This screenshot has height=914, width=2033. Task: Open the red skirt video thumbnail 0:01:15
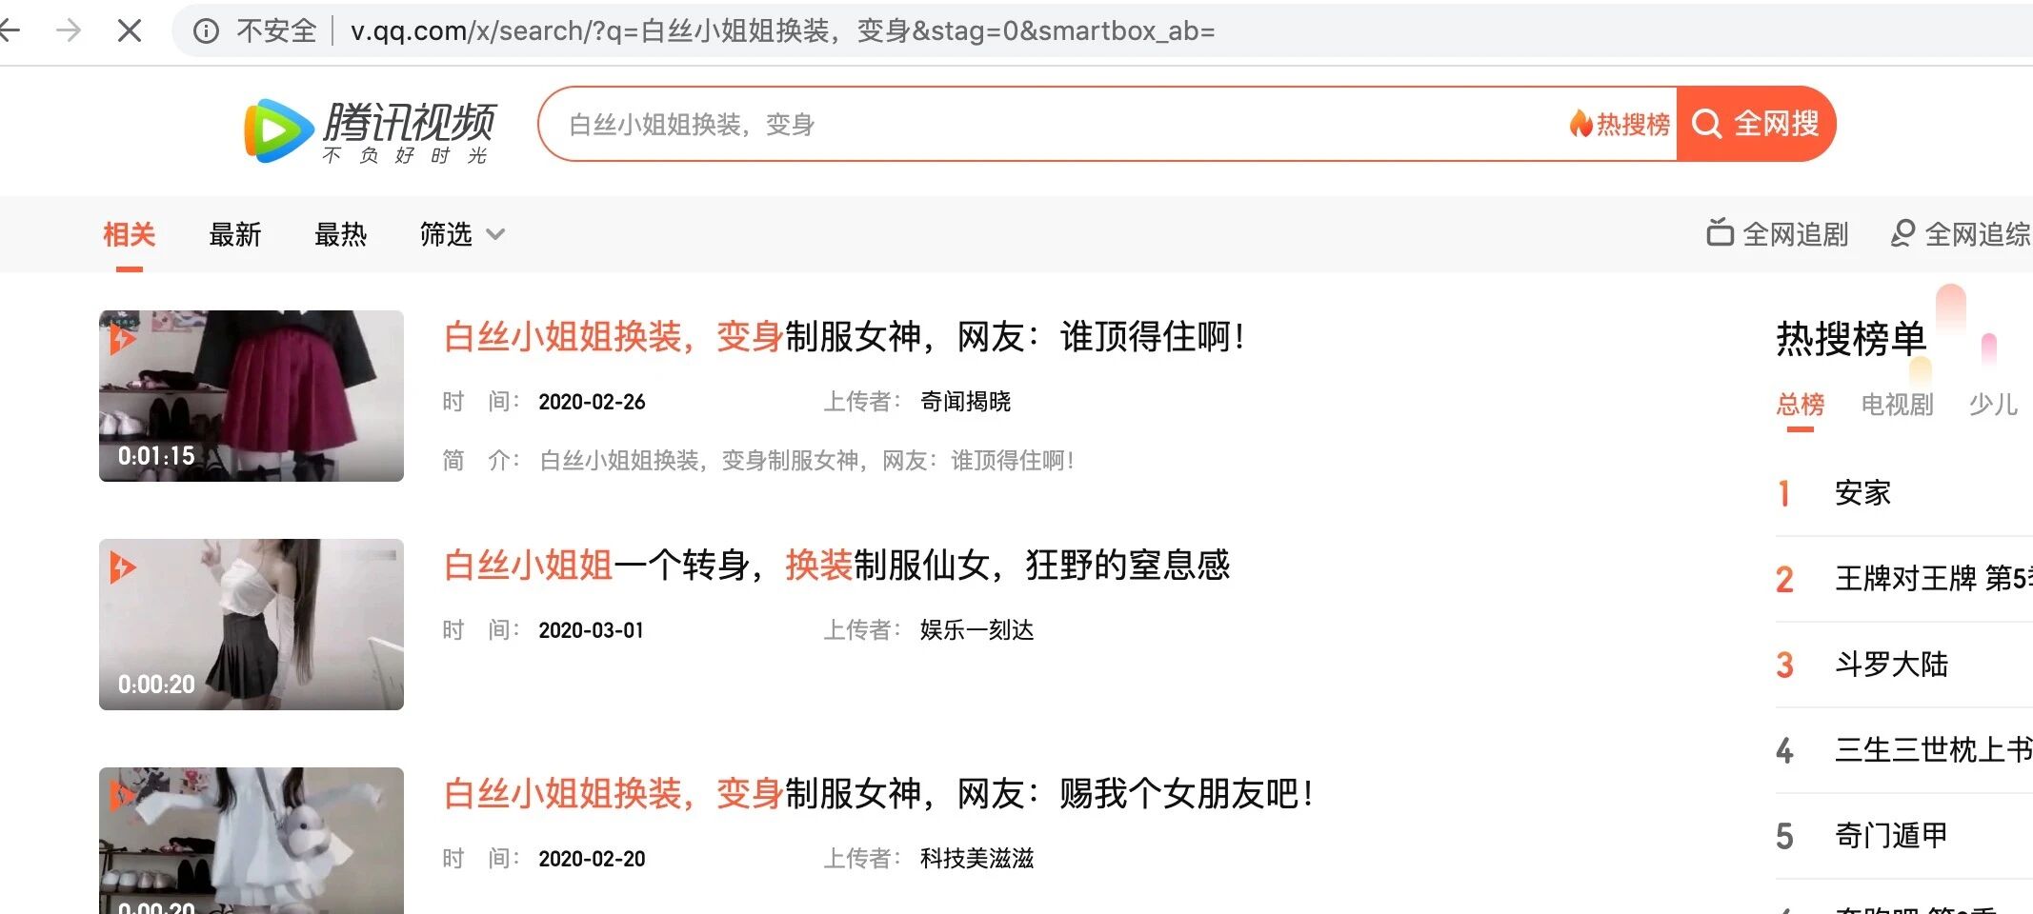252,396
